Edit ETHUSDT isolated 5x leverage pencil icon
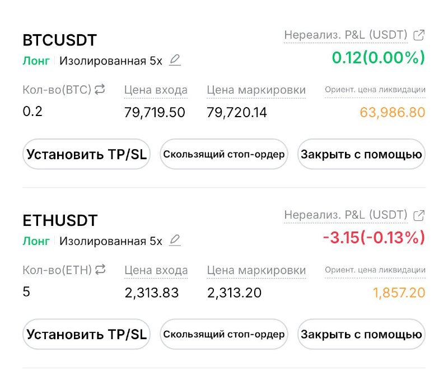Image resolution: width=448 pixels, height=370 pixels. point(175,240)
